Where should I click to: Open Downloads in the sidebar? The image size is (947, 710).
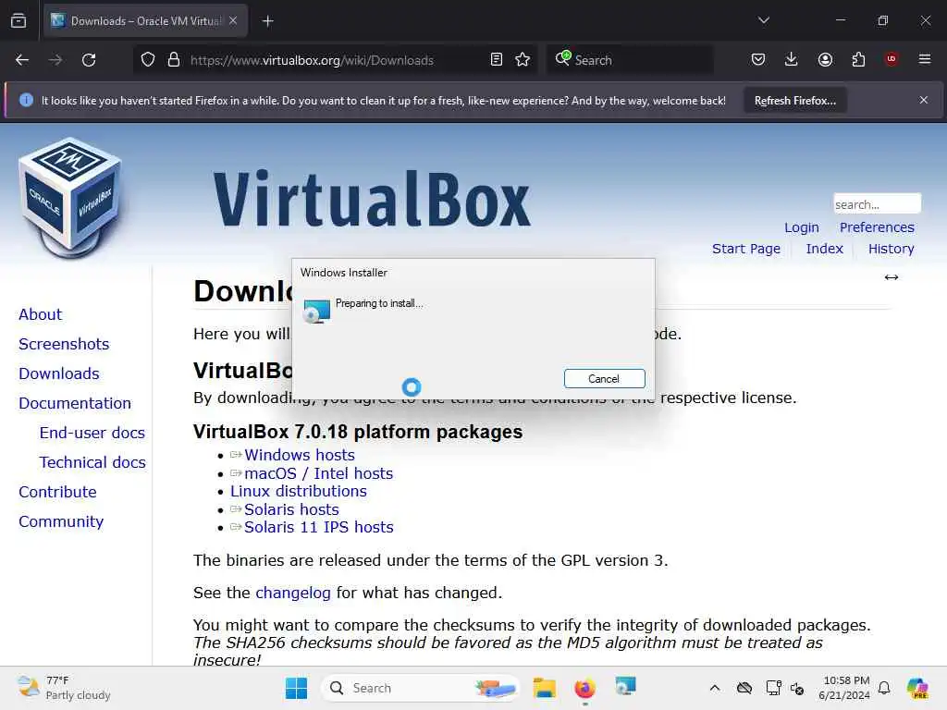point(58,373)
